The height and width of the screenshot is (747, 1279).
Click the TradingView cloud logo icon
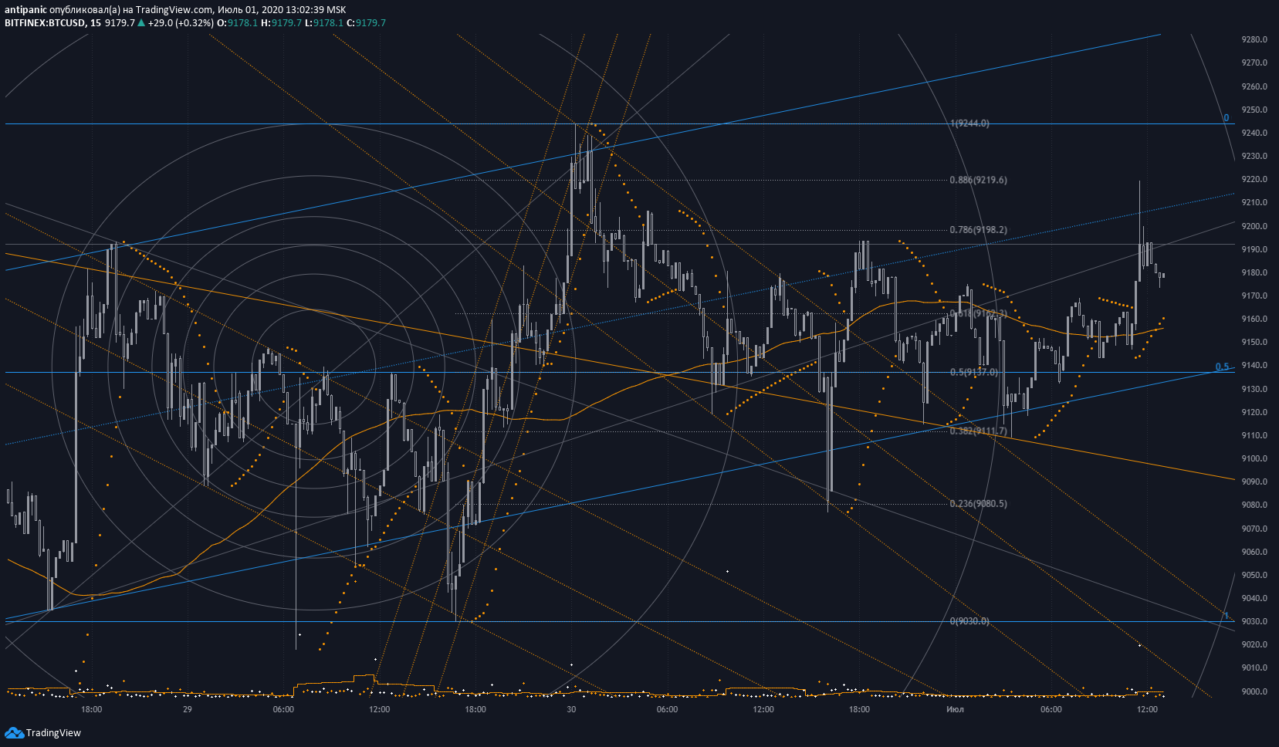pos(14,732)
